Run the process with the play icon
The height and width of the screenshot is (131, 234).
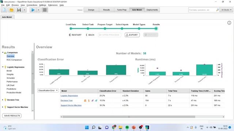33,10
